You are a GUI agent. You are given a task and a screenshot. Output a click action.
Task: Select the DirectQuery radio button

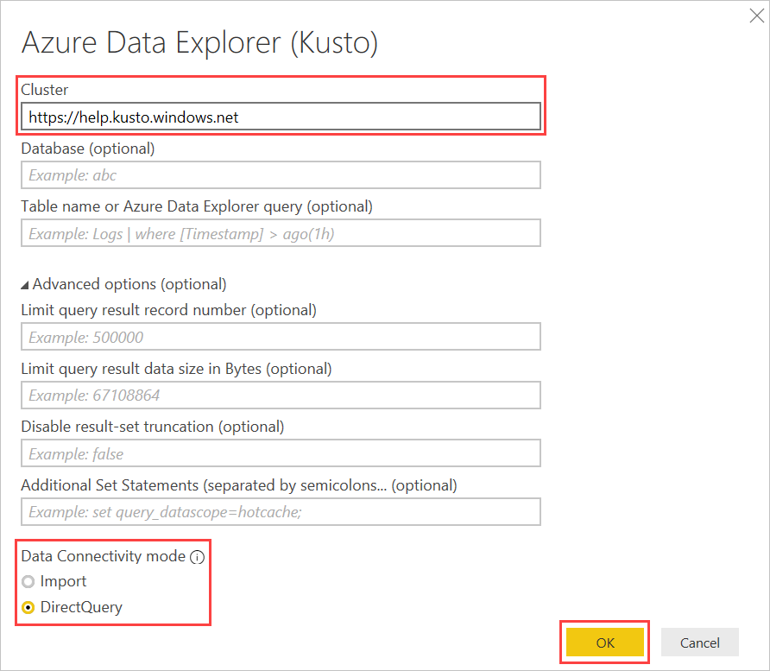28,607
